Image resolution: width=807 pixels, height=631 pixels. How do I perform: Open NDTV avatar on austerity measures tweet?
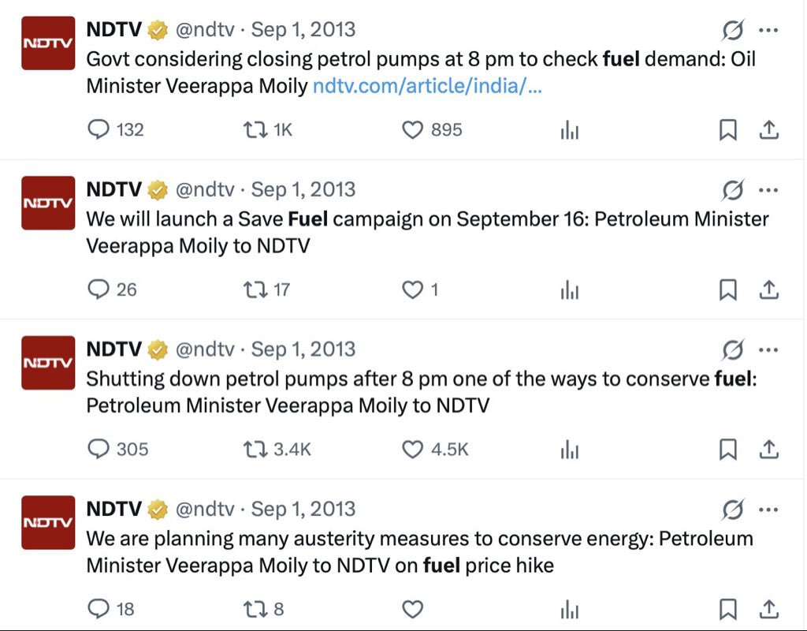point(48,522)
